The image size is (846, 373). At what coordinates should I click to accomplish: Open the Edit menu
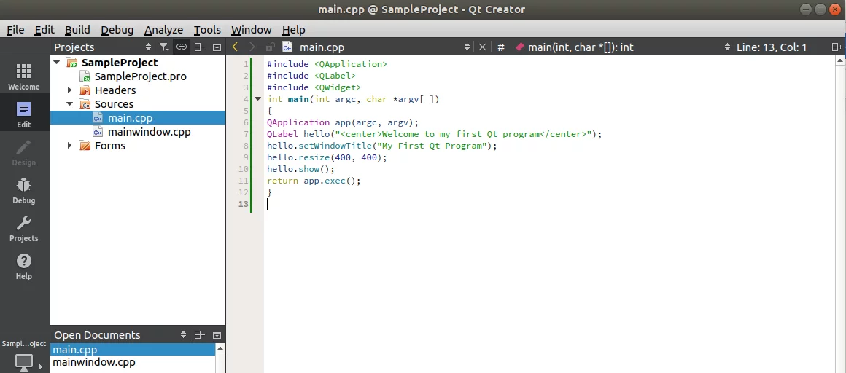pos(44,30)
